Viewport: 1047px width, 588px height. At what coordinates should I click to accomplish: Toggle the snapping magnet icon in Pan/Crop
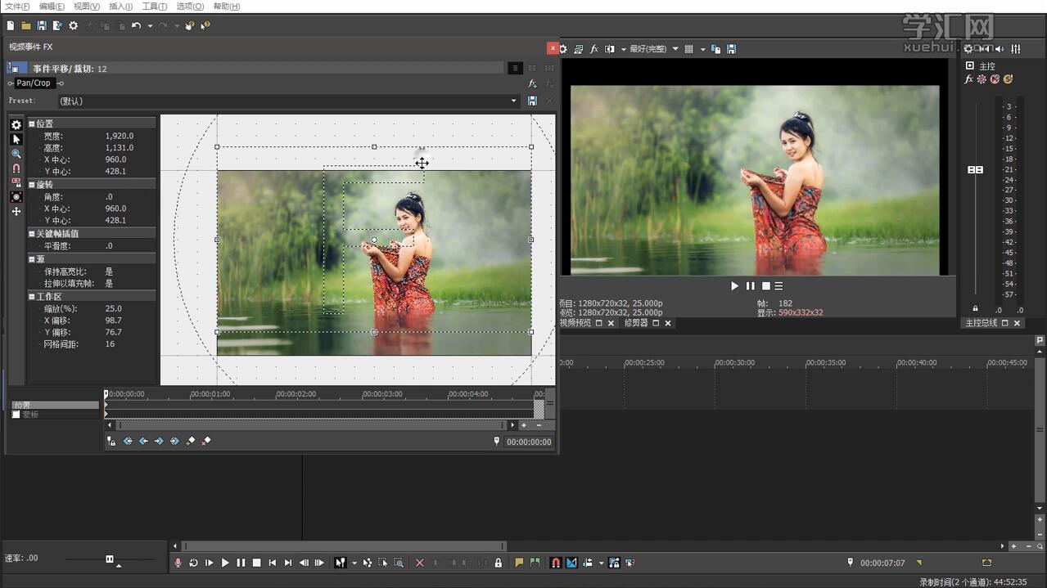pyautogui.click(x=16, y=168)
